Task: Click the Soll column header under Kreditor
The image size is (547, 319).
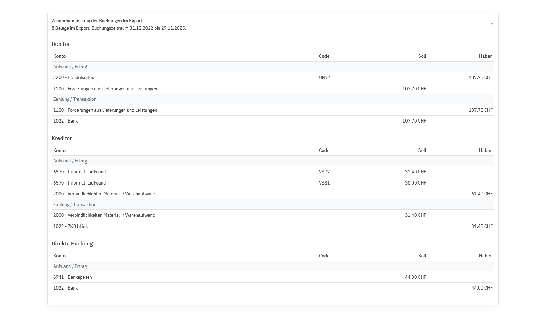Action: click(422, 151)
